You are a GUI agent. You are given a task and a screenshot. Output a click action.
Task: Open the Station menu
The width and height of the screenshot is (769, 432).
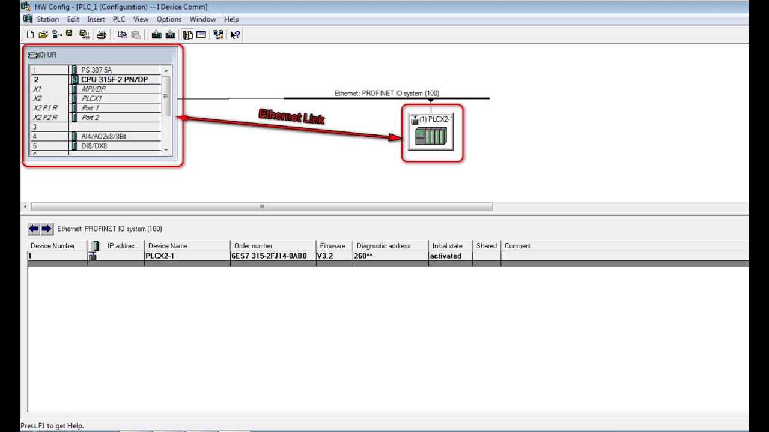pyautogui.click(x=47, y=19)
